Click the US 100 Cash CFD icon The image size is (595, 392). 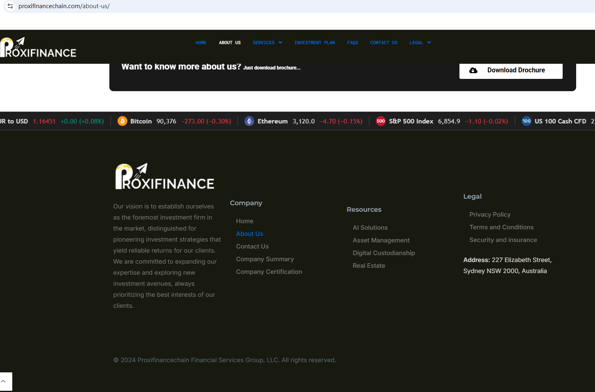click(x=526, y=121)
